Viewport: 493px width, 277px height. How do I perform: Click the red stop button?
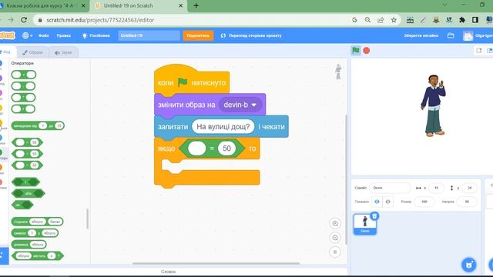click(367, 51)
